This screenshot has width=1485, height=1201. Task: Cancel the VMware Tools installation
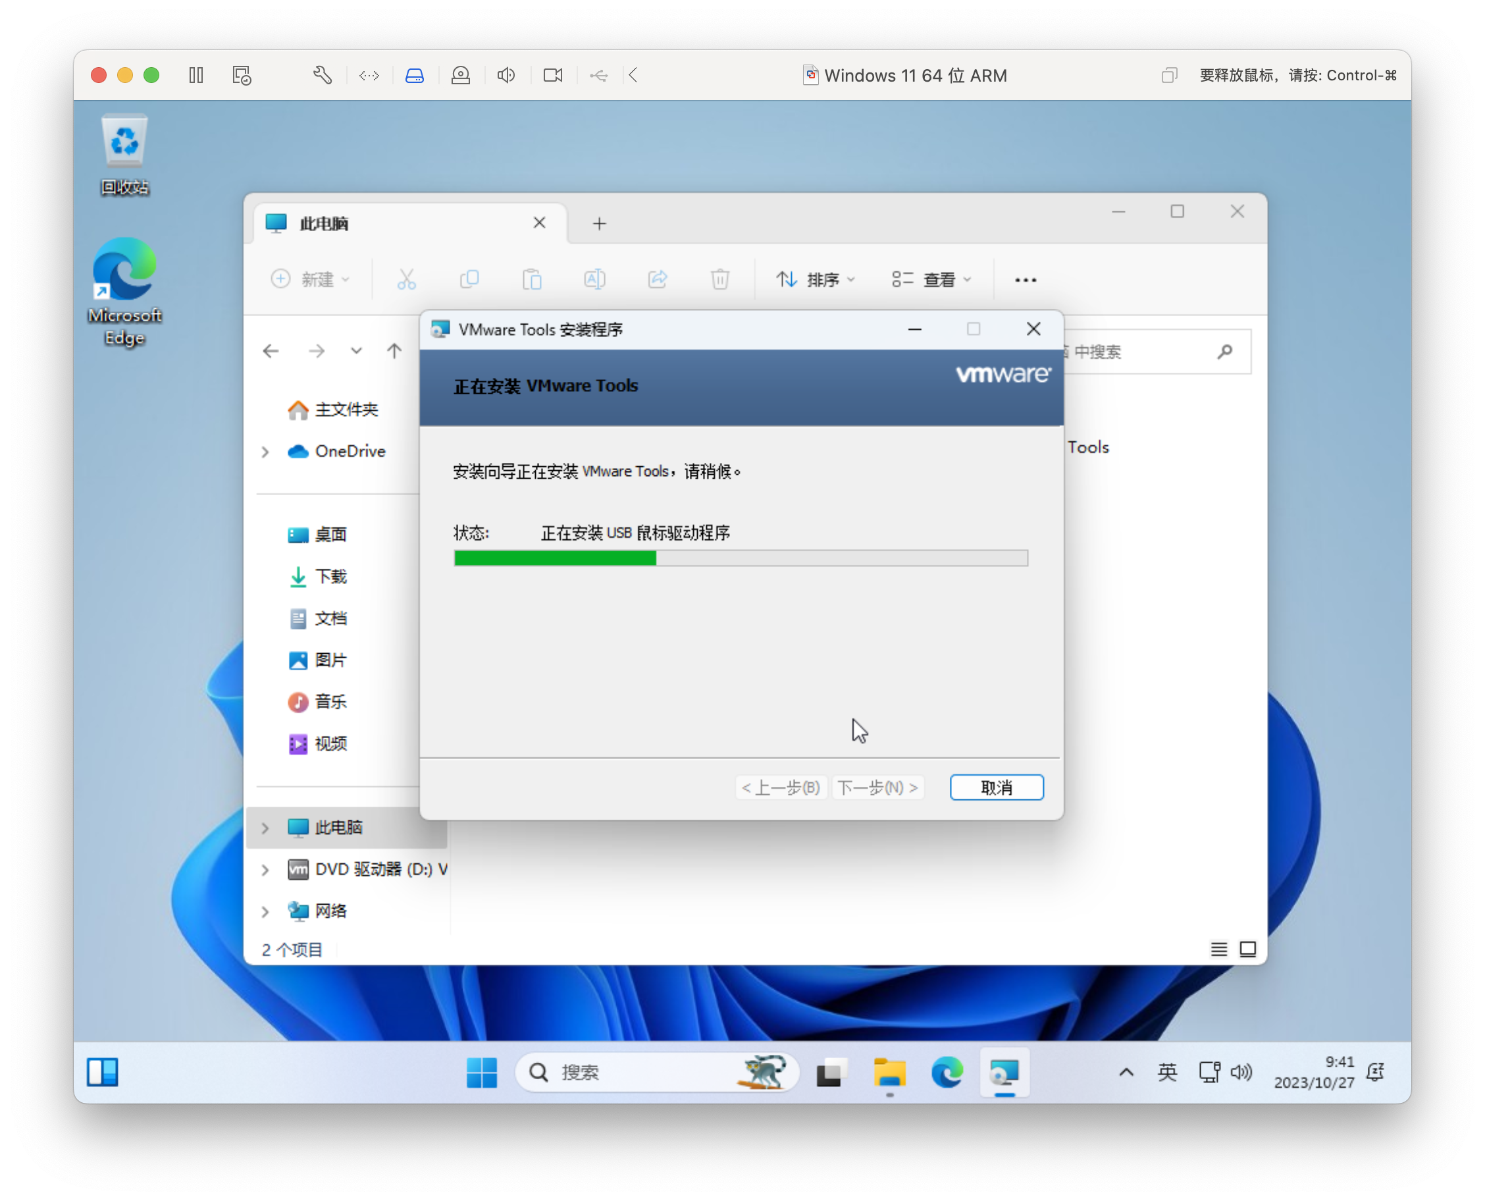click(996, 787)
